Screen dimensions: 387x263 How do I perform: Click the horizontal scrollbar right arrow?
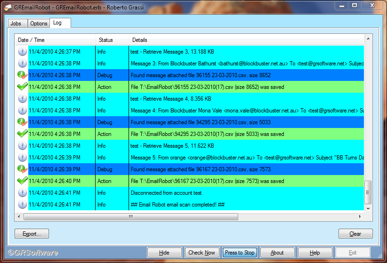point(360,216)
